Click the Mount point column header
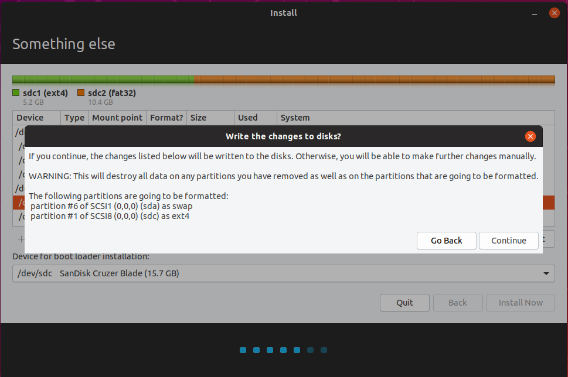Screen dimensions: 568x377 (x=117, y=118)
